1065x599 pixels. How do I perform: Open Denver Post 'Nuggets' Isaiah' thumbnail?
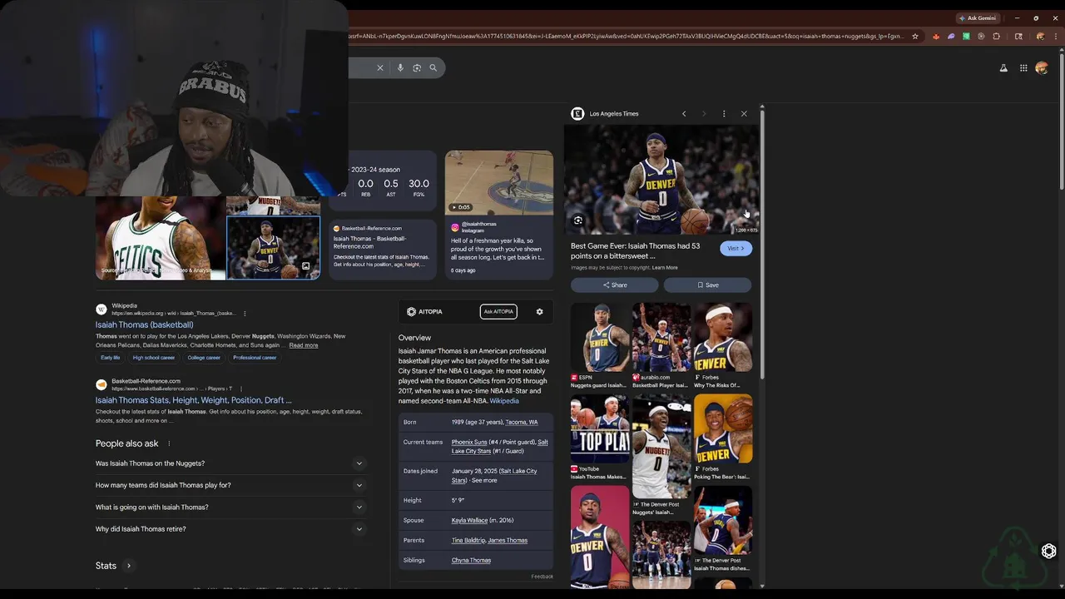661,446
